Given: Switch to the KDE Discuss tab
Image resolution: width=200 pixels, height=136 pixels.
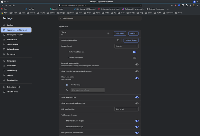Looking at the screenshot, I should point(85,9).
